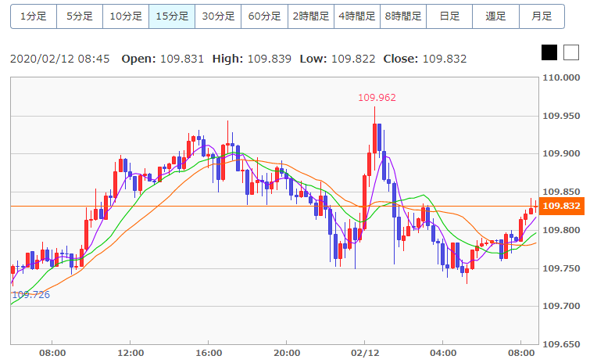Click the 12:00 time axis label
The height and width of the screenshot is (363, 590).
[x=131, y=353]
